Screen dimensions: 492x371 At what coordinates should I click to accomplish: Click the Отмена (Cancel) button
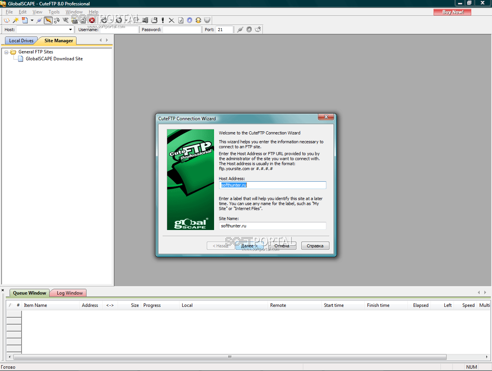[x=282, y=246]
